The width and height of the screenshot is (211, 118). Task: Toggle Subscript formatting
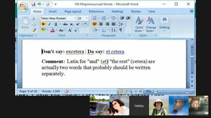pos(72,24)
